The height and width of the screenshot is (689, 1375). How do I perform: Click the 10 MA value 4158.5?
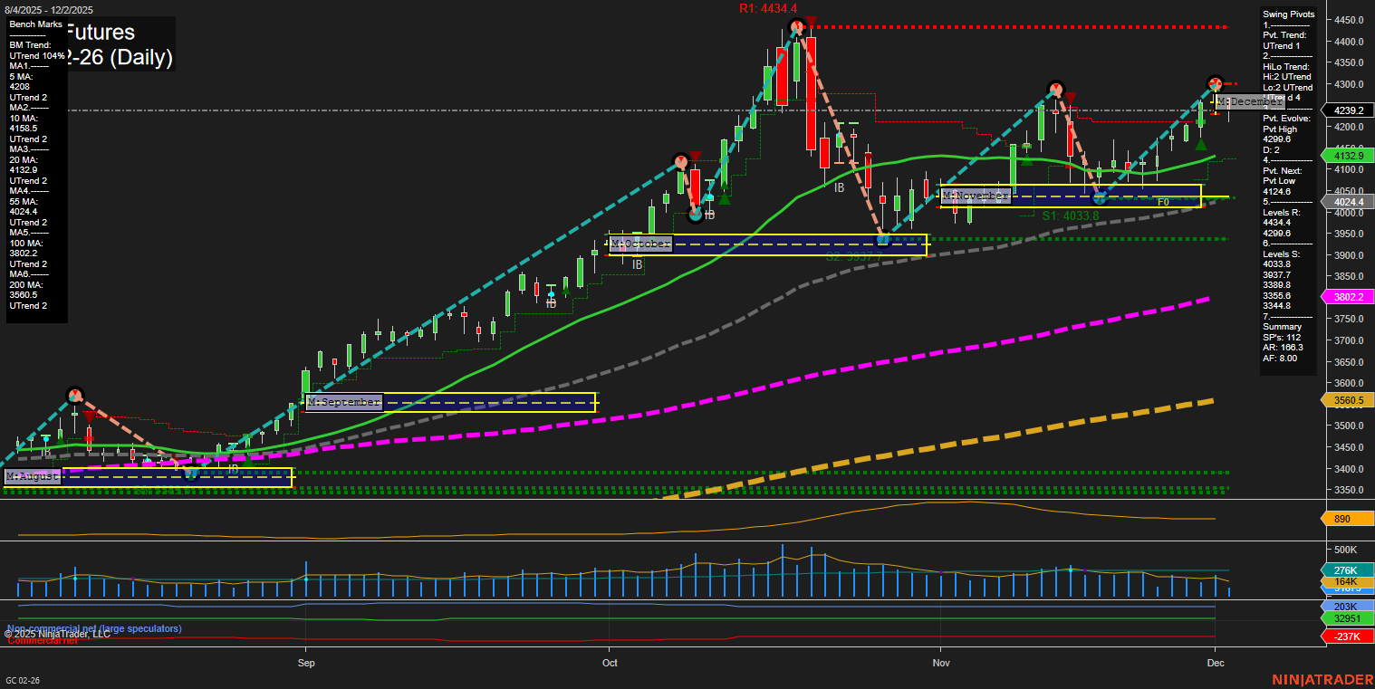23,129
